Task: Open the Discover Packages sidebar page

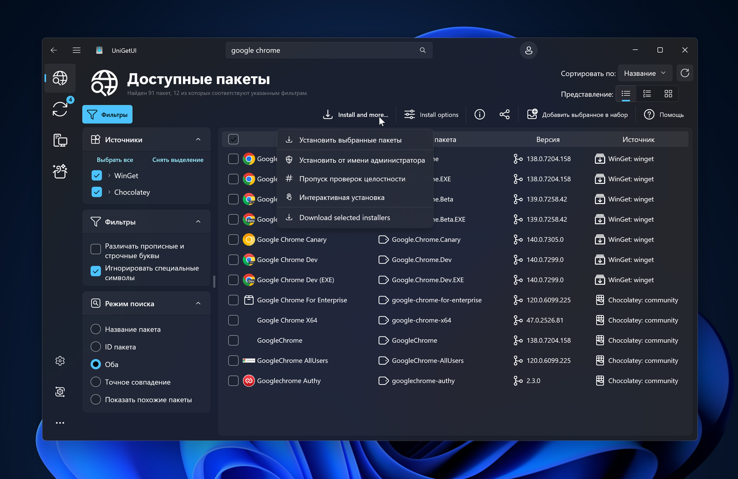Action: (x=60, y=78)
